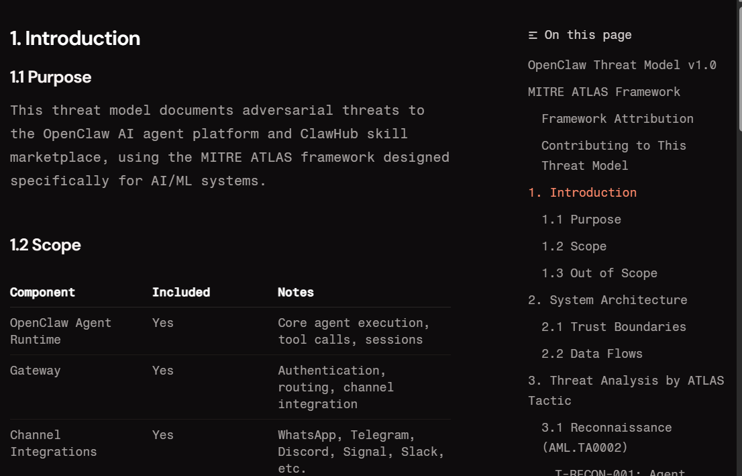Select the OpenClaw Agent Runtime cell
The image size is (742, 476).
(x=60, y=332)
